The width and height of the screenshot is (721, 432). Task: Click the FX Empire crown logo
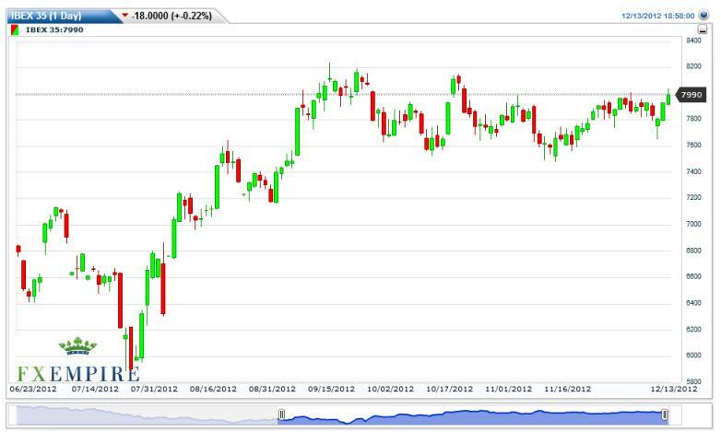pyautogui.click(x=77, y=347)
